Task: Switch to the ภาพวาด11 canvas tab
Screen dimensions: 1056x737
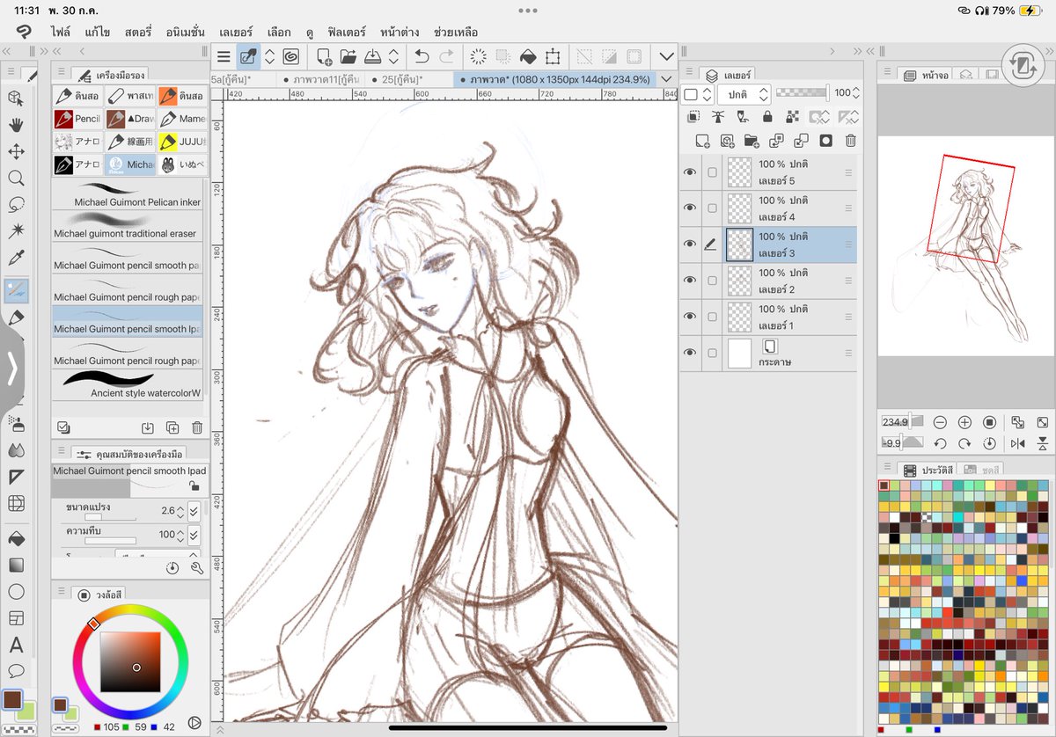Action: pos(322,79)
